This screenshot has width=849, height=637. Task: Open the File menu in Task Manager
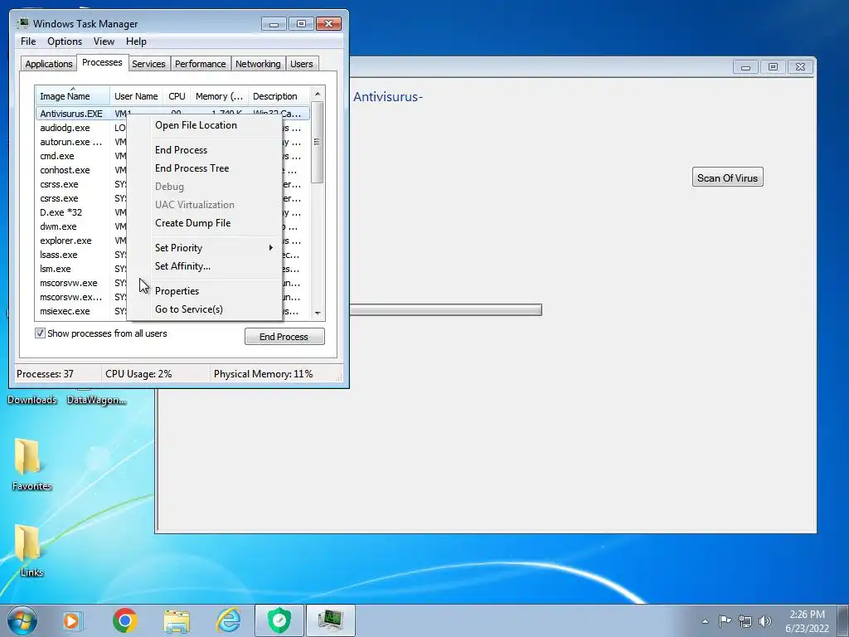point(28,41)
